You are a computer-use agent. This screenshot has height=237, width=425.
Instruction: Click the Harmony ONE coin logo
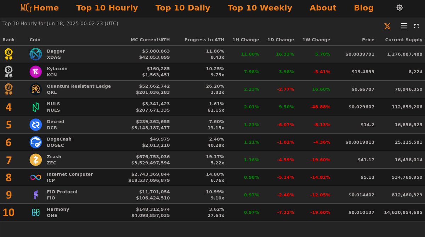36,213
